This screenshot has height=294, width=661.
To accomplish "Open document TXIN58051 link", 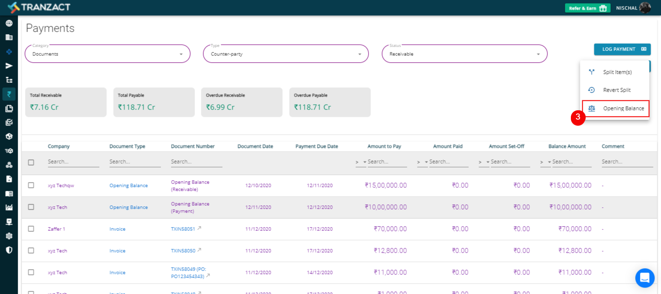I will click(183, 229).
